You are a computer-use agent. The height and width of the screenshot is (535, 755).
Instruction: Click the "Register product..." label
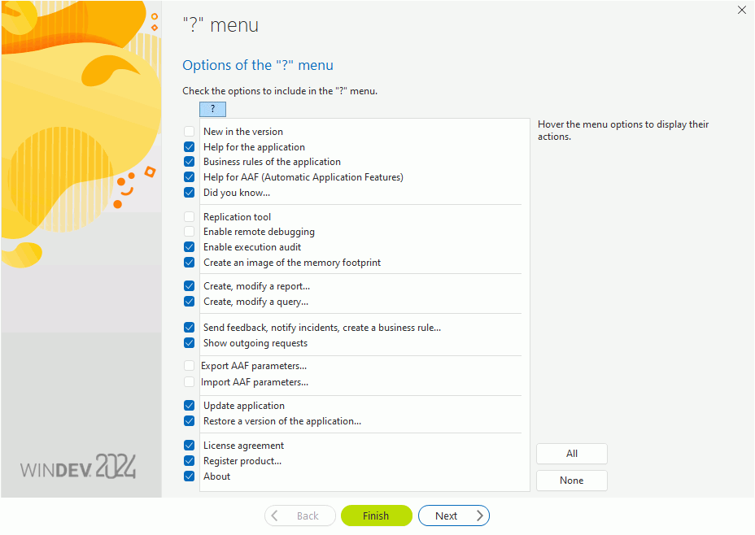(x=242, y=461)
